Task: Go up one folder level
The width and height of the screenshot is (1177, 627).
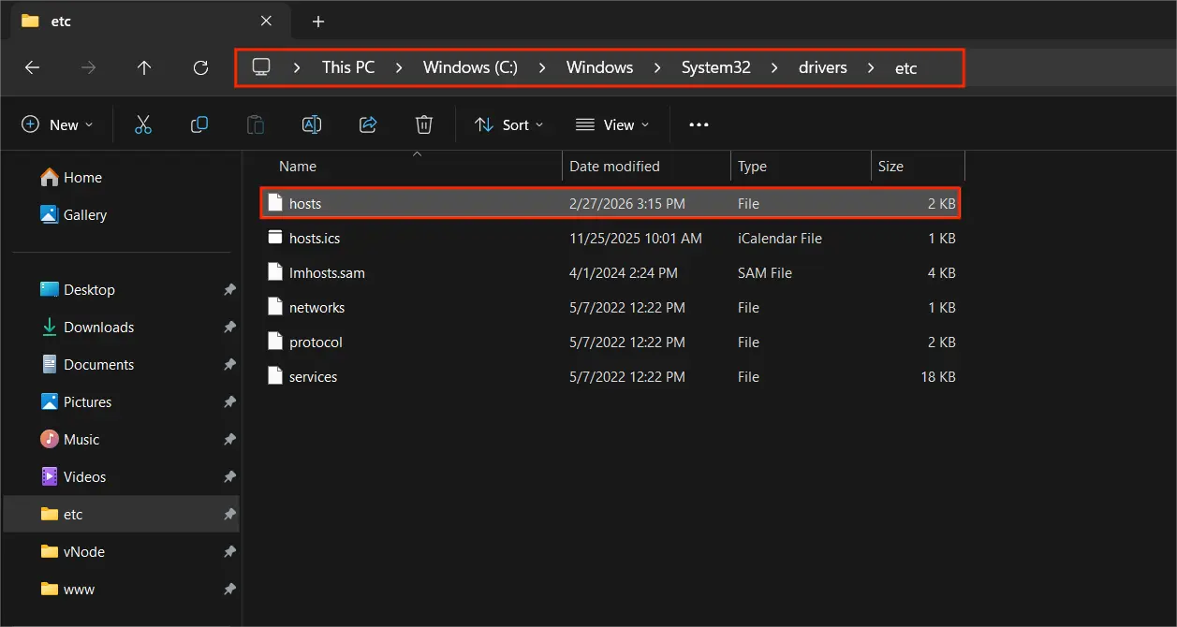Action: [144, 67]
